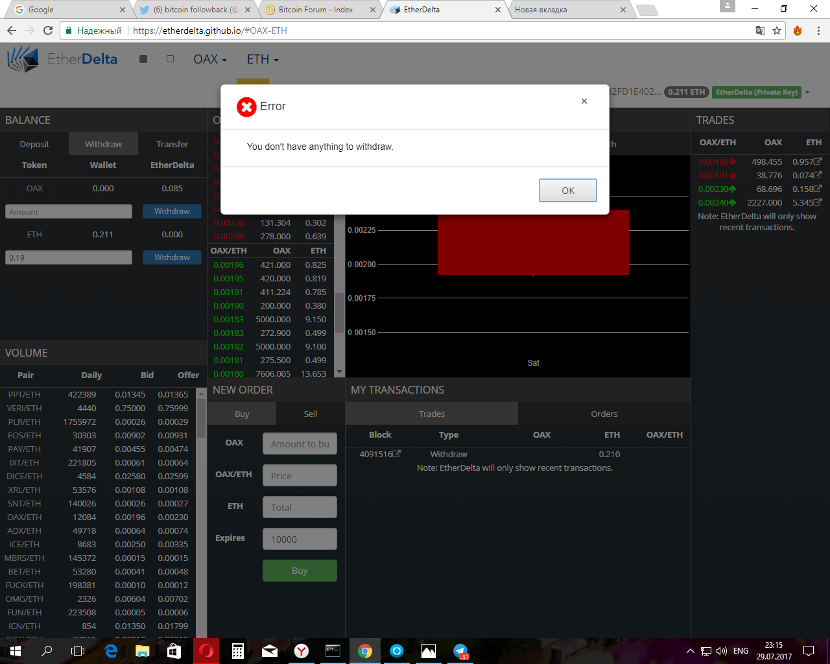This screenshot has height=664, width=830.
Task: Click OK in the Error dialog
Action: click(x=567, y=190)
